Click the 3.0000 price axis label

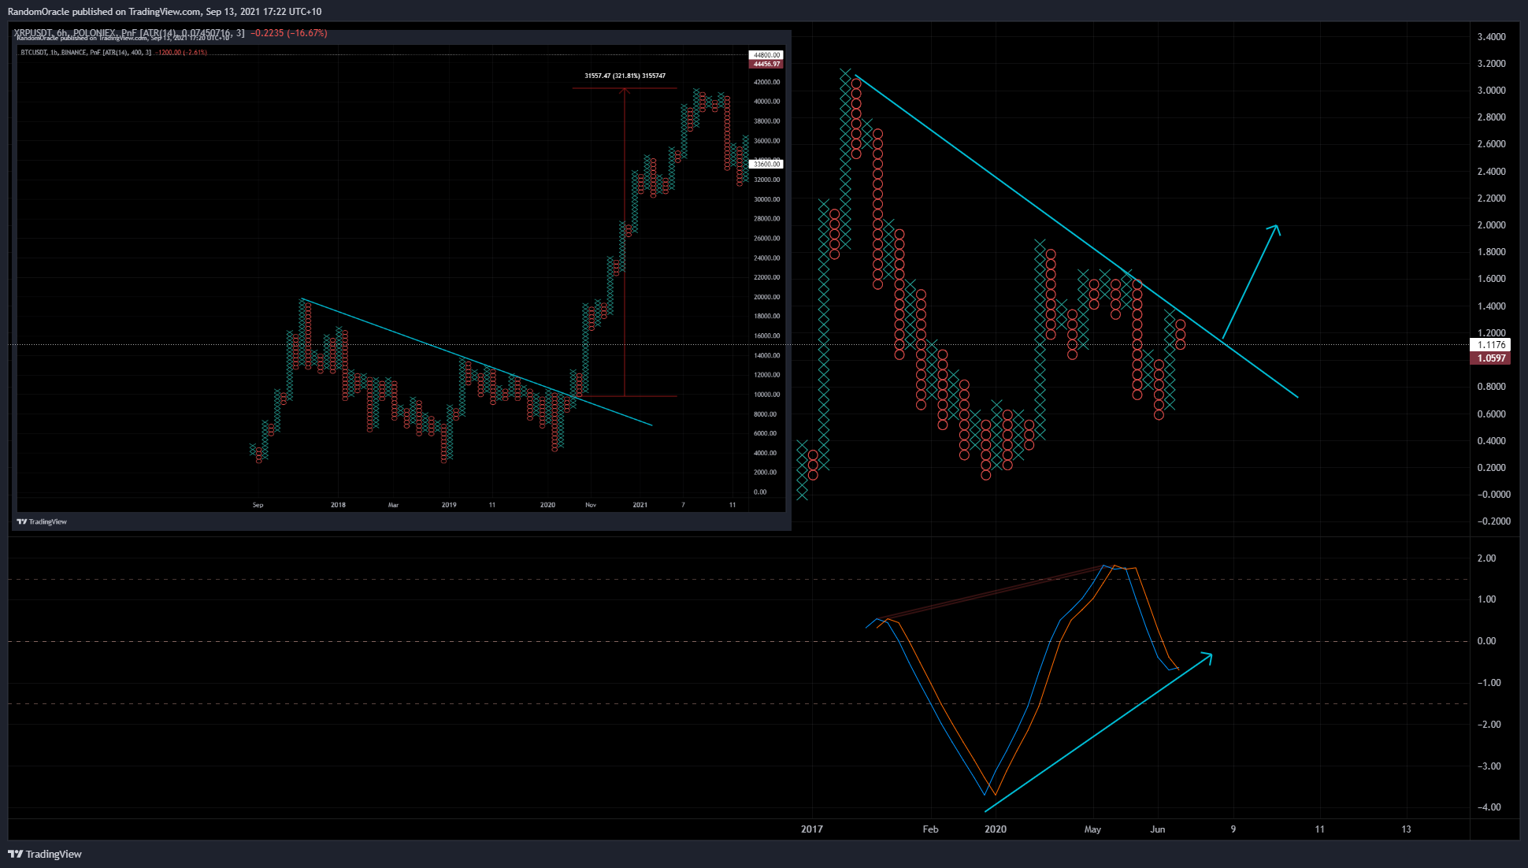pyautogui.click(x=1491, y=91)
